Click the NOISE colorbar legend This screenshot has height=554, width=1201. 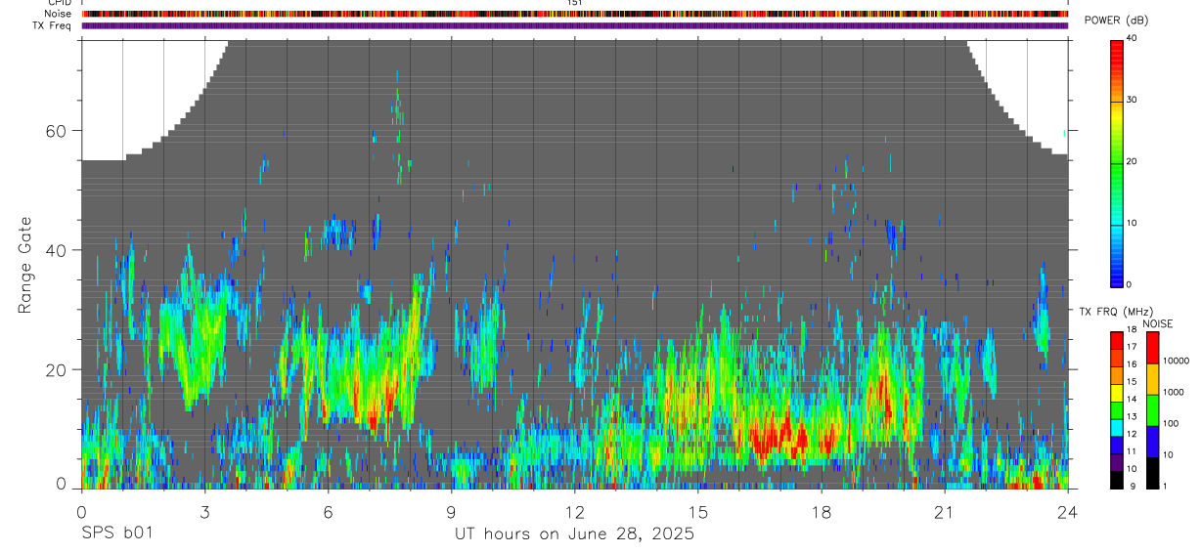1153,410
